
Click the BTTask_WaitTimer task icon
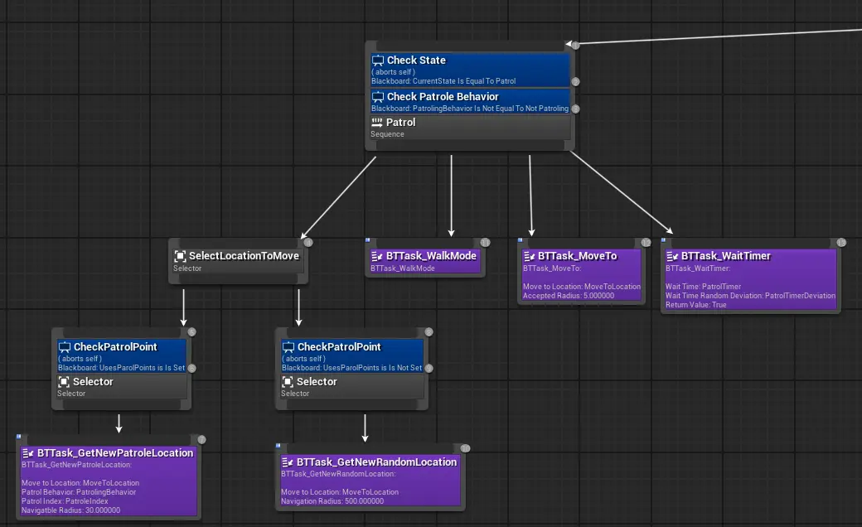point(672,256)
